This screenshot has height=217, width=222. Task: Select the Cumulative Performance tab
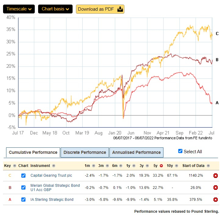point(33,152)
